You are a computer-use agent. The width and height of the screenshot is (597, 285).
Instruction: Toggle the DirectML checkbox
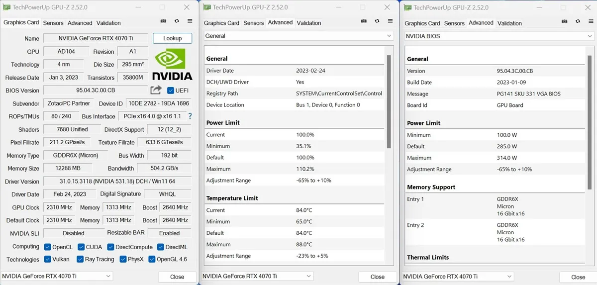[x=161, y=247]
